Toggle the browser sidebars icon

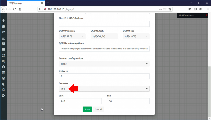(195, 9)
